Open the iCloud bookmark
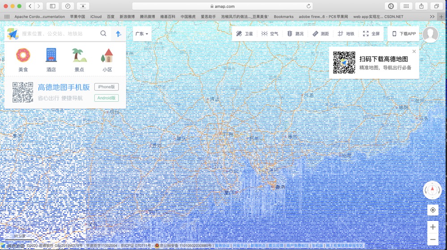The height and width of the screenshot is (250, 447). [96, 17]
